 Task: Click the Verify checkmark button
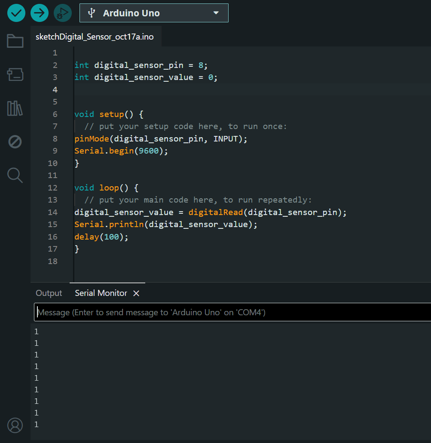[16, 13]
